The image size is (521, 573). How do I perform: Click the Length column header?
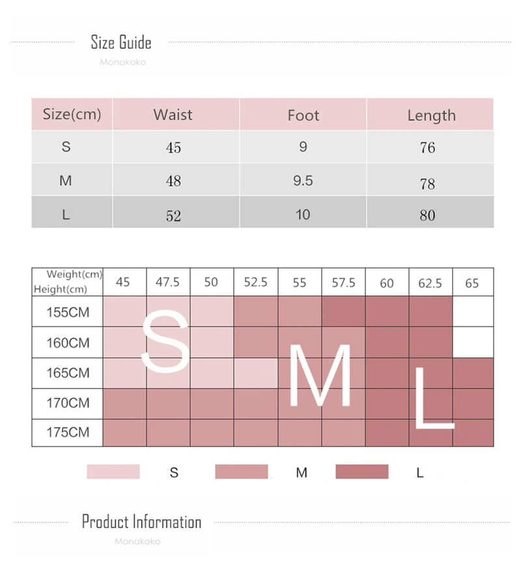click(431, 115)
